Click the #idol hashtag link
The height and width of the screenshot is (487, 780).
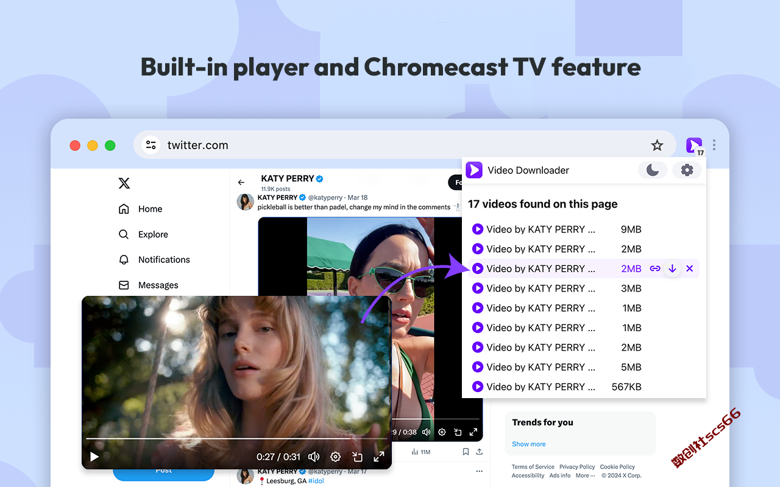coord(316,481)
